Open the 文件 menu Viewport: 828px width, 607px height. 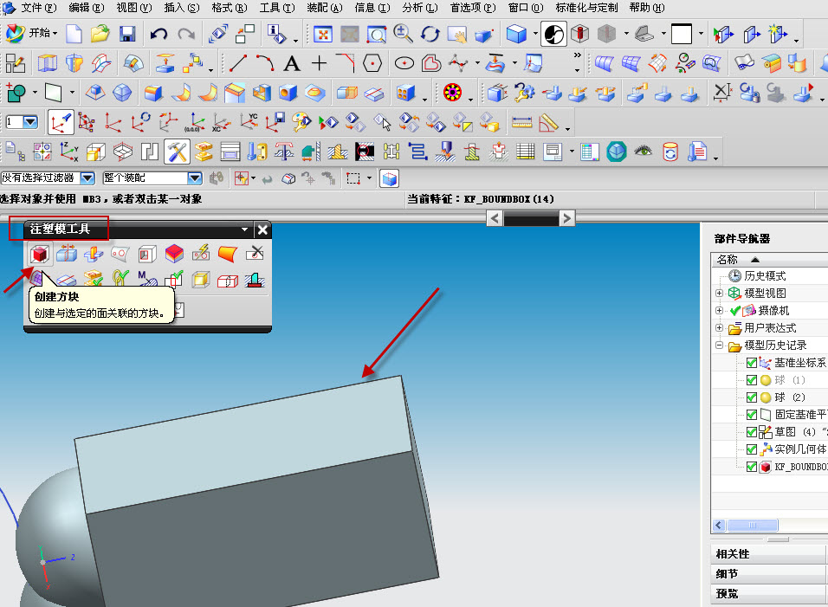(x=39, y=8)
